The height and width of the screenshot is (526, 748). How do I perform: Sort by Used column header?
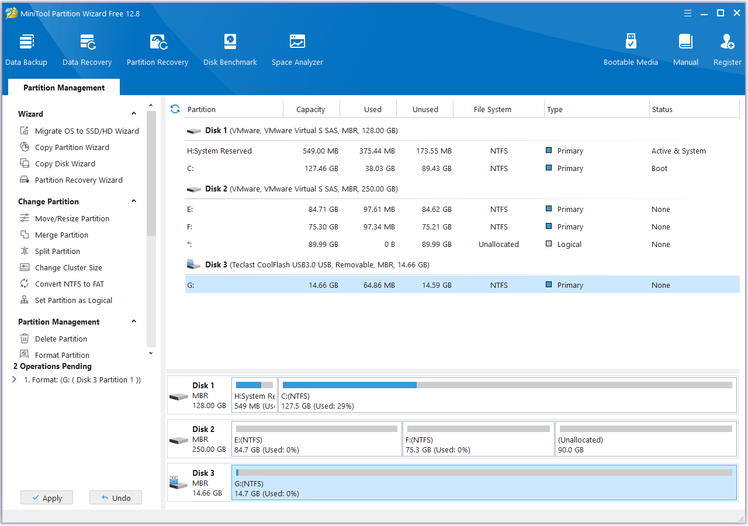(368, 109)
